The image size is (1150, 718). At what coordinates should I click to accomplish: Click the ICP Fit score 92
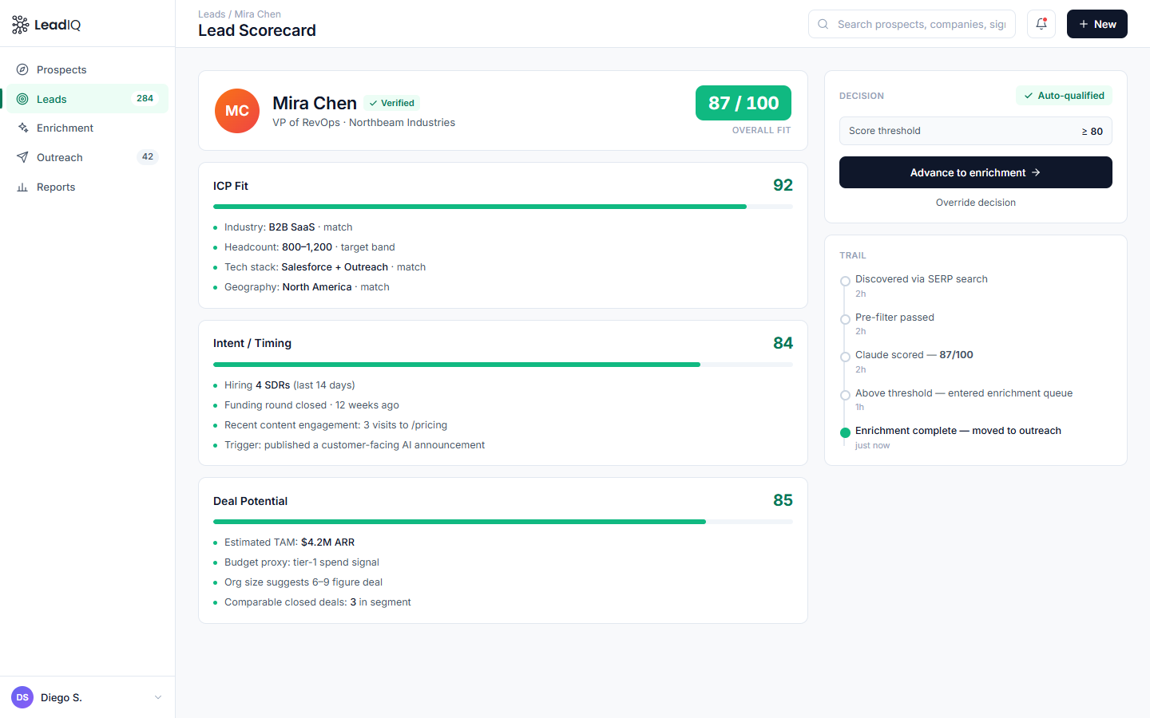coord(783,185)
